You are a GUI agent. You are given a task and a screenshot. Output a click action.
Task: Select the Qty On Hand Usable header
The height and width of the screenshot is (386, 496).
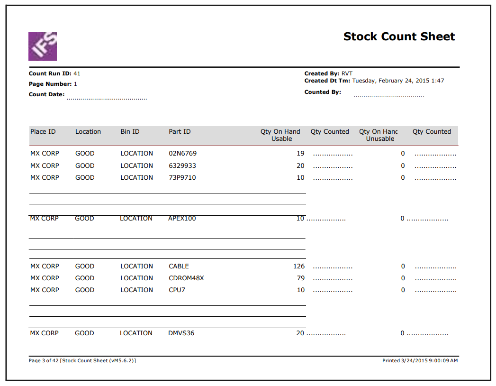[x=280, y=135]
